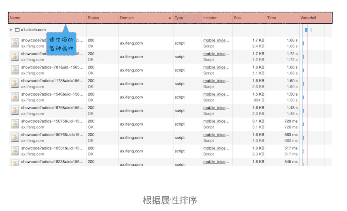Click the JS icon for adids=1876 request

15,110
